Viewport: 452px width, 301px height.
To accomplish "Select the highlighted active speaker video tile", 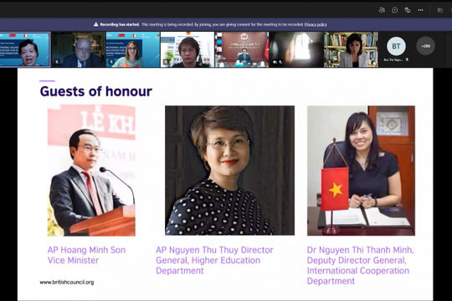I will (x=25, y=49).
